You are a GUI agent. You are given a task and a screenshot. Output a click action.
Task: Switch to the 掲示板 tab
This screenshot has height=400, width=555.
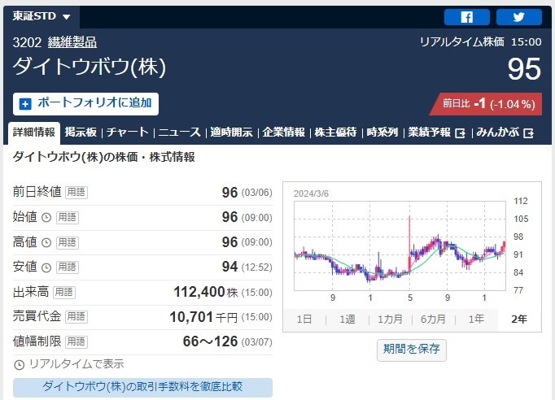[x=81, y=133]
